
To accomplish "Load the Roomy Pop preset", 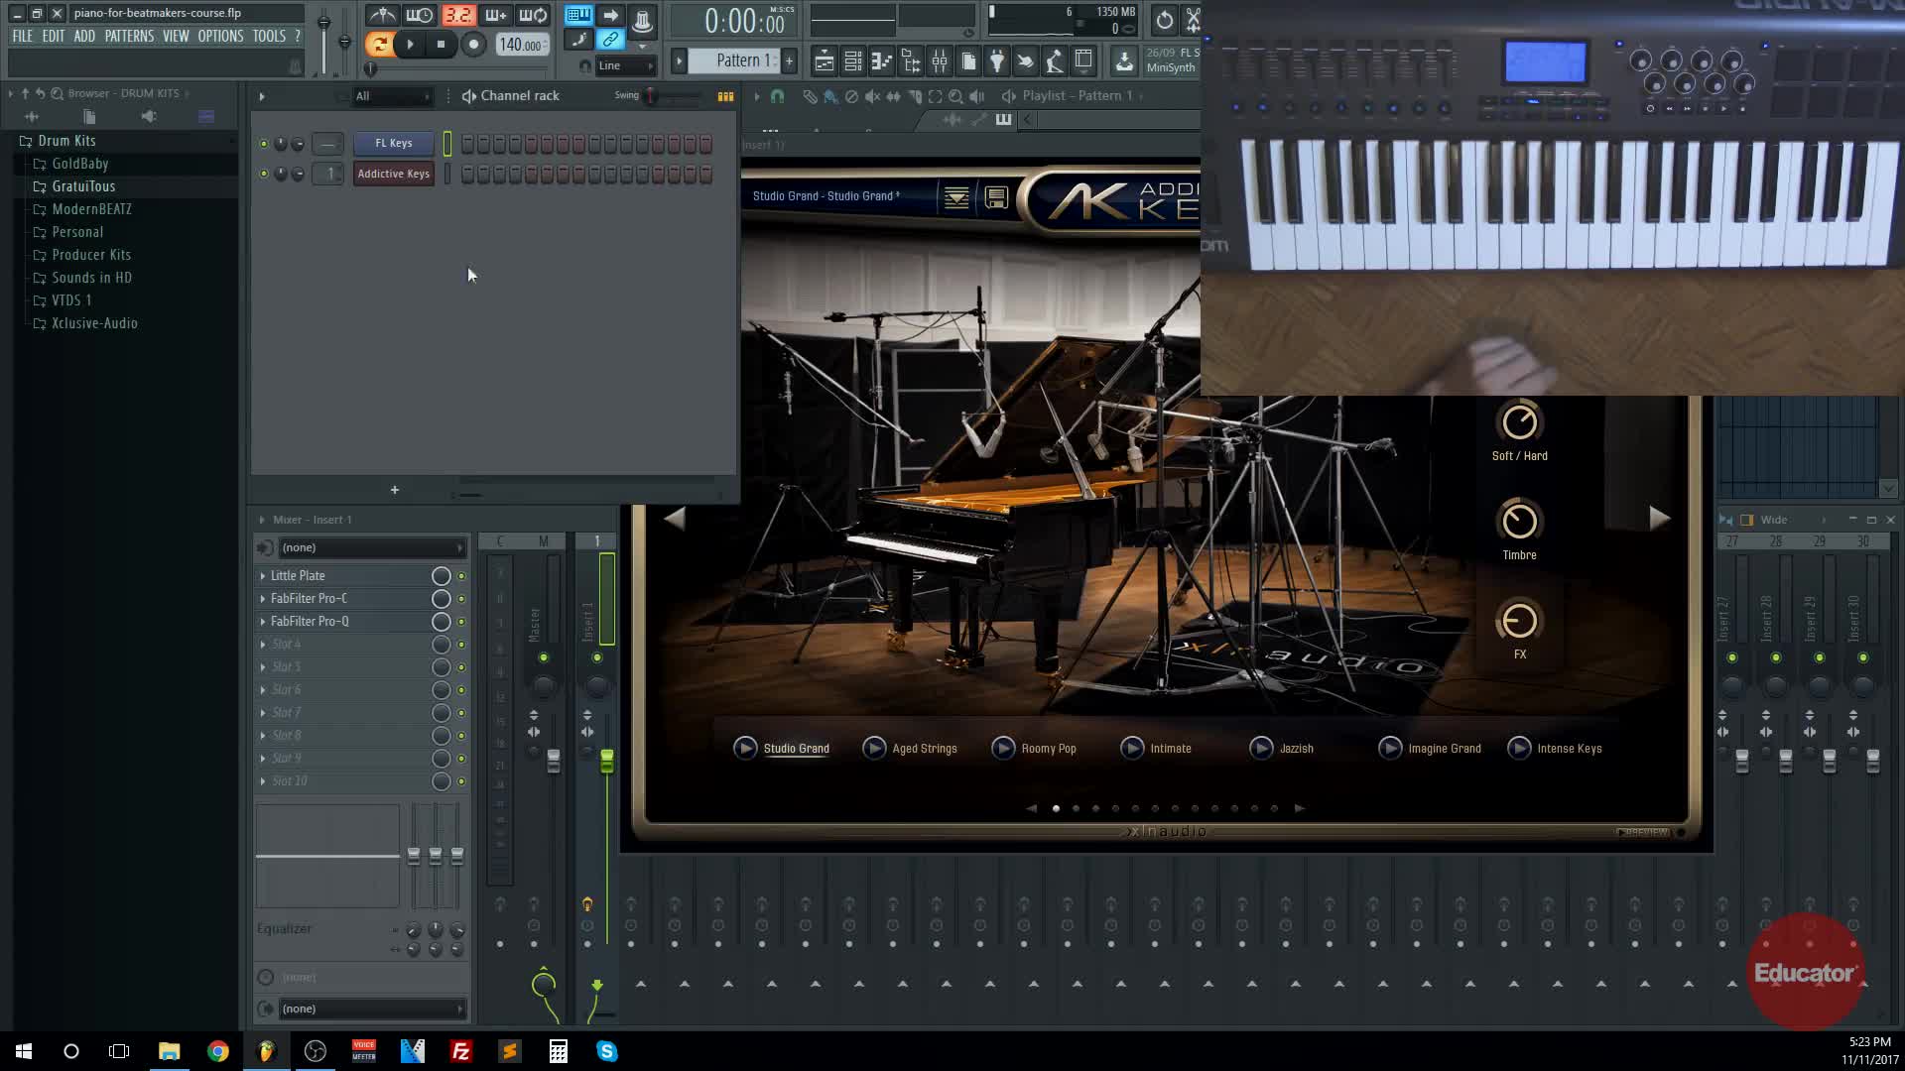I will coord(1048,749).
